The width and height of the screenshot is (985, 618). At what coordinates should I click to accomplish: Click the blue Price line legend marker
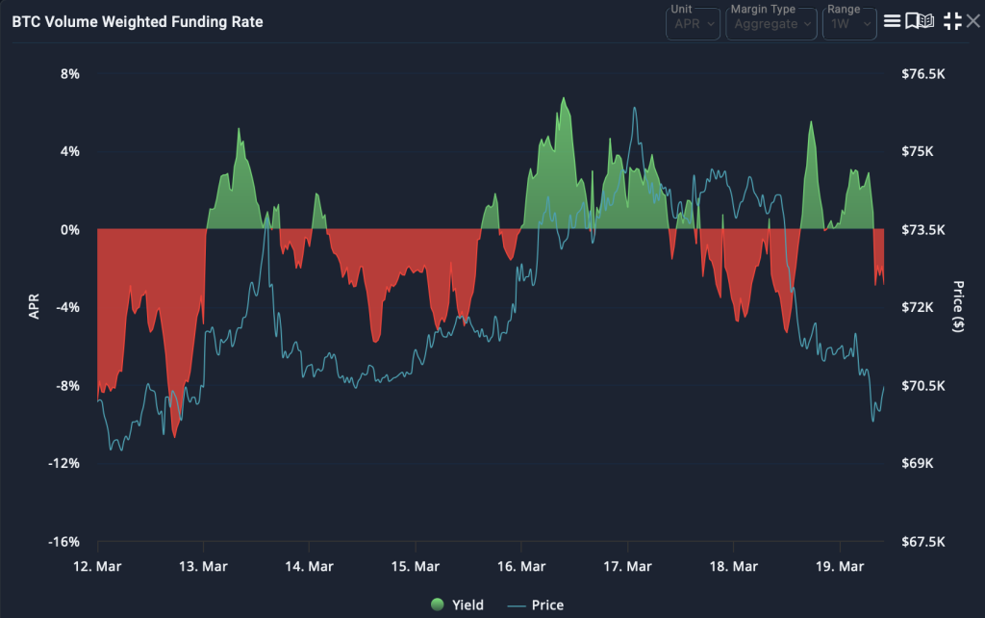click(516, 605)
